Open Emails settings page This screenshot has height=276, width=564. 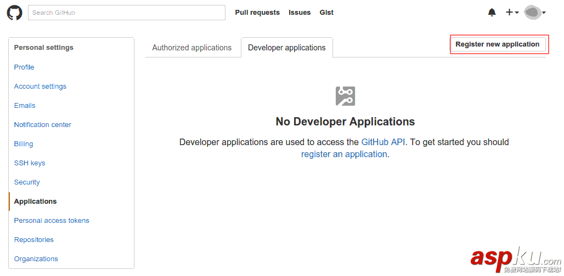[x=25, y=106]
